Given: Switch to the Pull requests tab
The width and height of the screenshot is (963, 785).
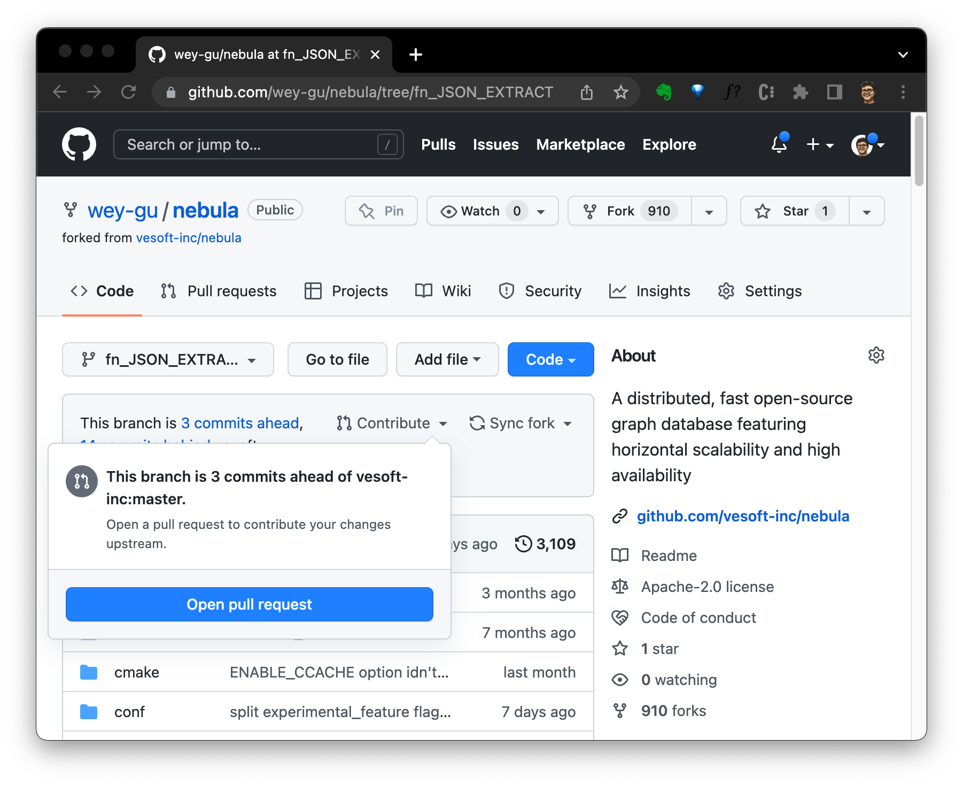Looking at the screenshot, I should pyautogui.click(x=219, y=291).
